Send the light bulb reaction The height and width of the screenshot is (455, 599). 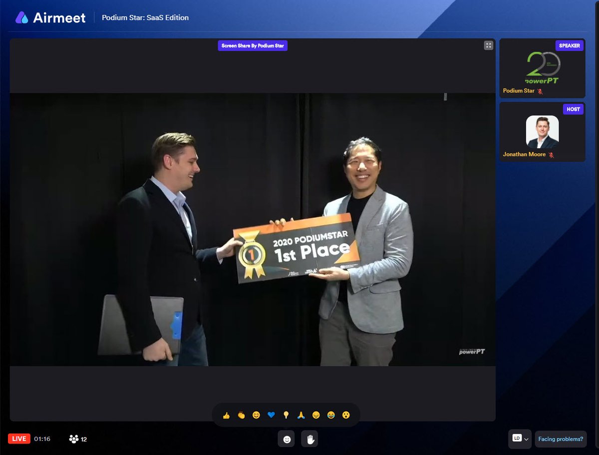(286, 415)
